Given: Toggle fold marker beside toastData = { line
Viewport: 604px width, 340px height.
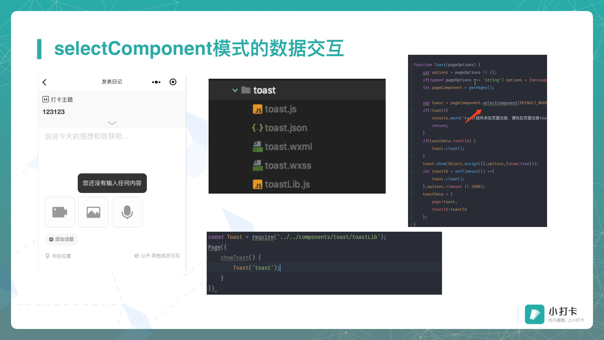Looking at the screenshot, I should (x=411, y=194).
